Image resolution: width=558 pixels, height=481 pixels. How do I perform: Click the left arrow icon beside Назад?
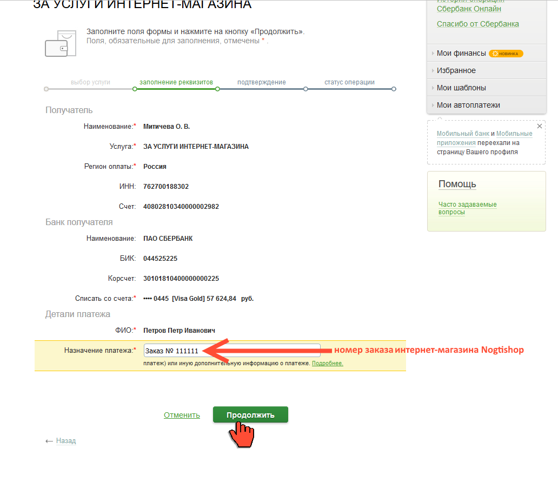click(49, 441)
